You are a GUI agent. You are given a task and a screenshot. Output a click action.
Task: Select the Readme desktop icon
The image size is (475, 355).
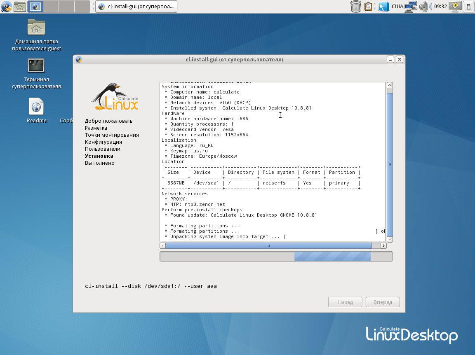[x=36, y=107]
